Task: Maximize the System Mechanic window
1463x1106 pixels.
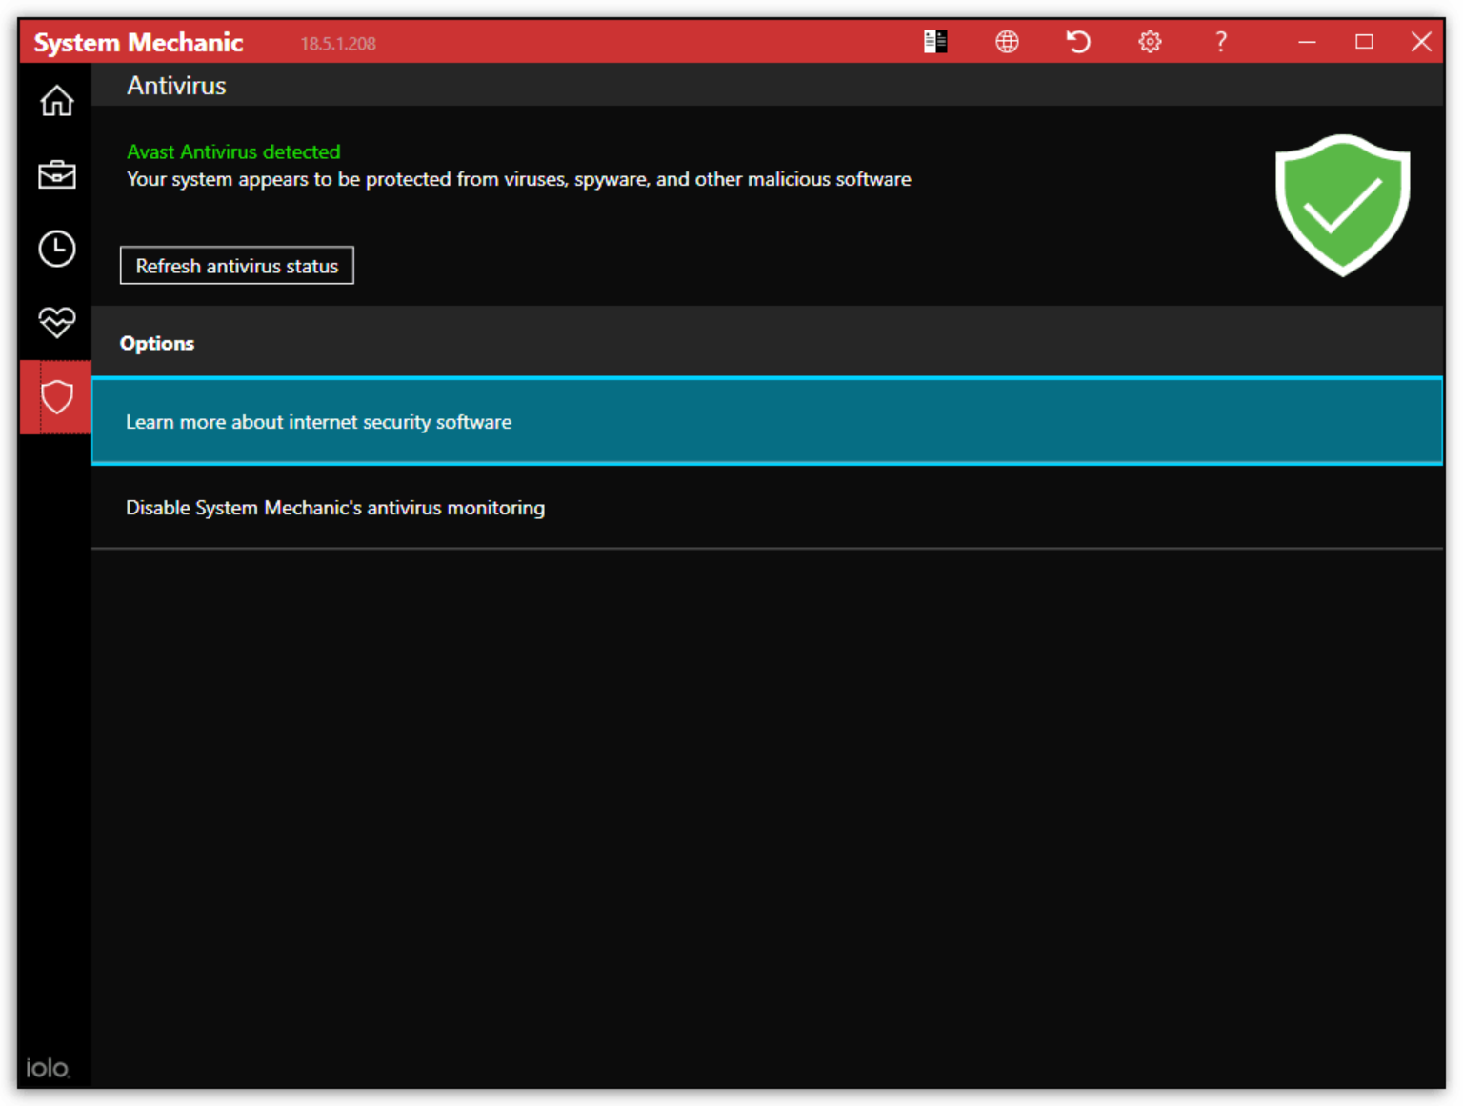Action: (x=1364, y=42)
